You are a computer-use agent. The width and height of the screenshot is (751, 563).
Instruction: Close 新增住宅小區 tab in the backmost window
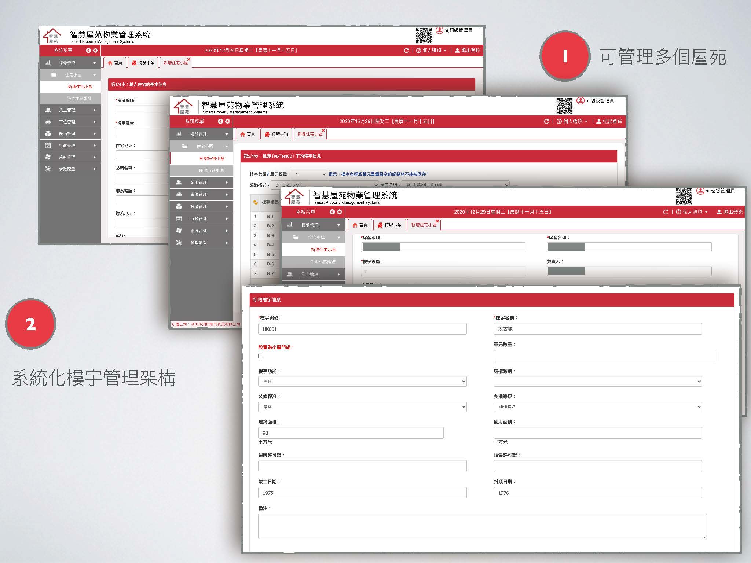point(189,59)
